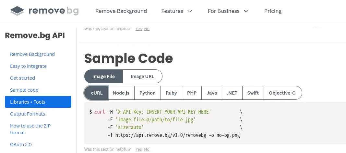
Task: Select the cURL code tab
Action: point(97,93)
